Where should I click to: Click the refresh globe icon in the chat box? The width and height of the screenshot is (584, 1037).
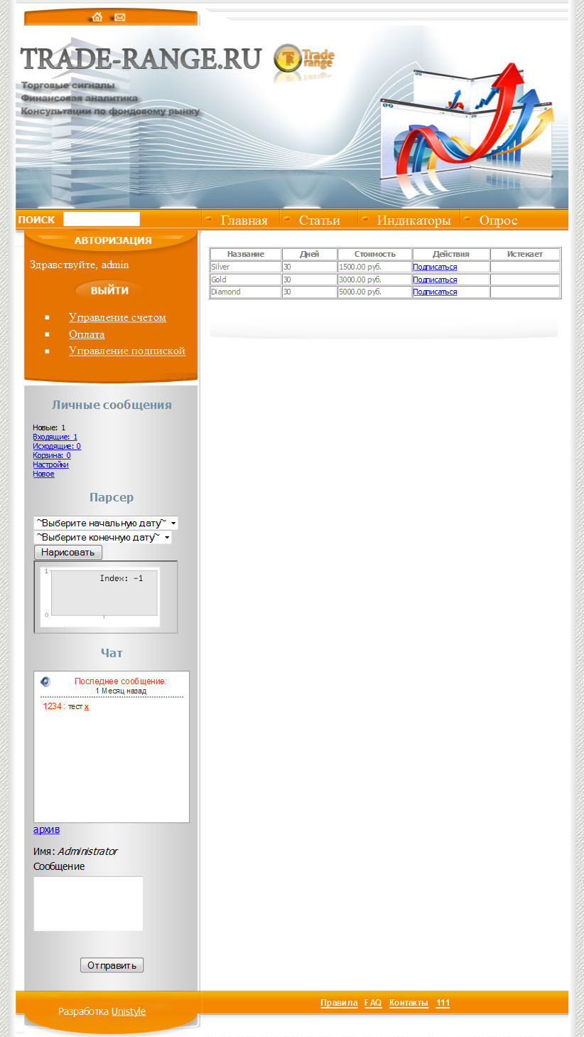(44, 681)
